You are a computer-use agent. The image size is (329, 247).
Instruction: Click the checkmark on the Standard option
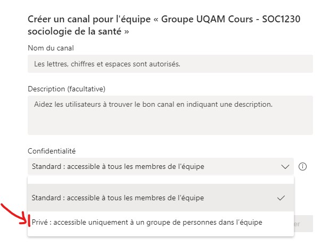[x=282, y=198]
